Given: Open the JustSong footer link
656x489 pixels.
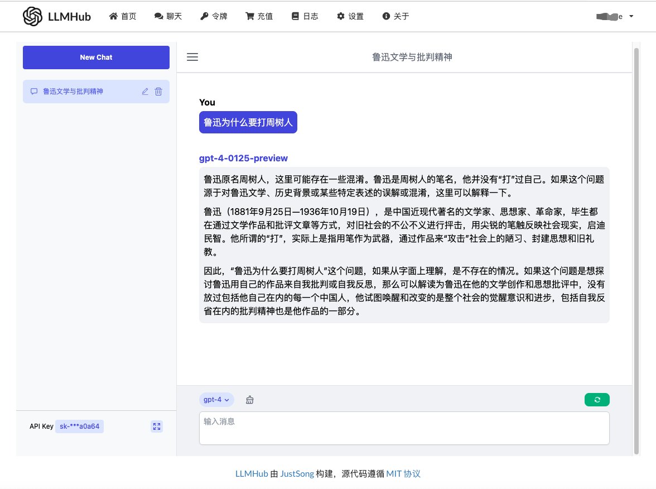Looking at the screenshot, I should (297, 473).
